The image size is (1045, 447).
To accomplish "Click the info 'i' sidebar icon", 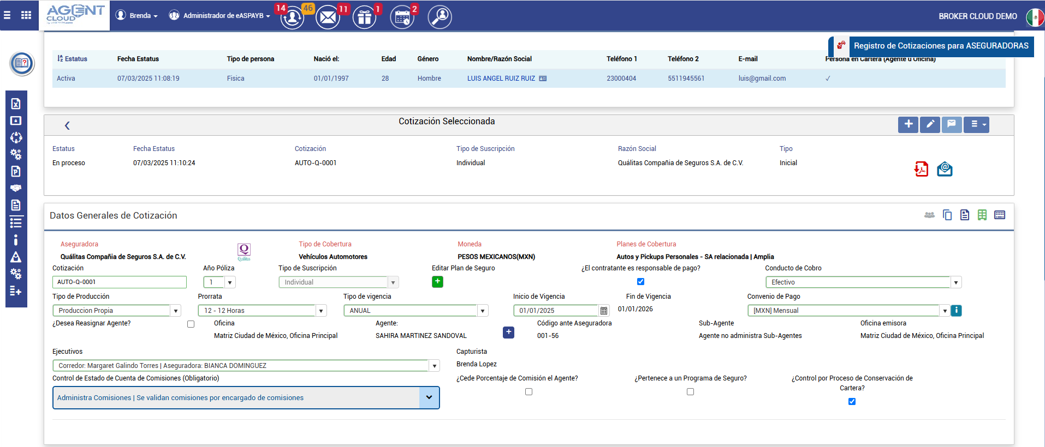I will tap(16, 239).
